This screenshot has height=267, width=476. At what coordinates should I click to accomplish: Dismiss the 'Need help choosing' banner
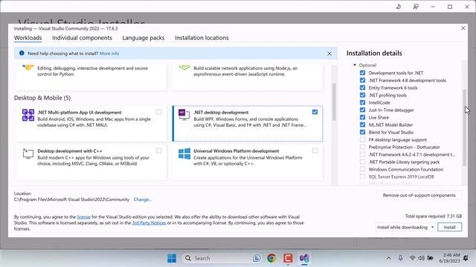329,53
